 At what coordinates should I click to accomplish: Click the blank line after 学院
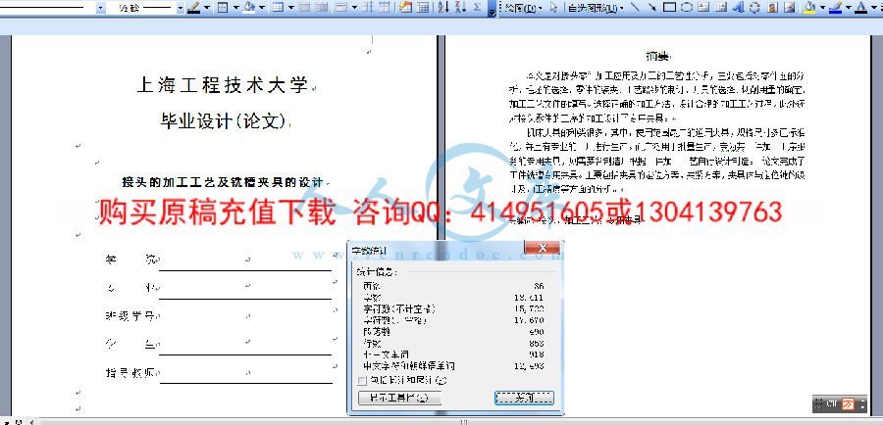[x=245, y=264]
